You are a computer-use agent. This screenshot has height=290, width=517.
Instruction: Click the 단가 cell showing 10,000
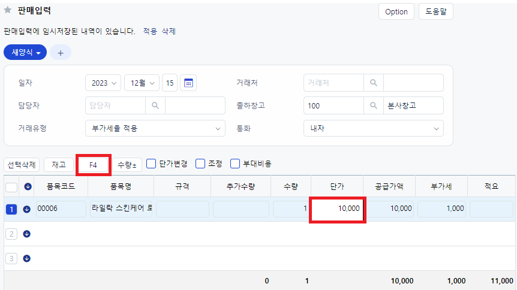[x=337, y=209]
